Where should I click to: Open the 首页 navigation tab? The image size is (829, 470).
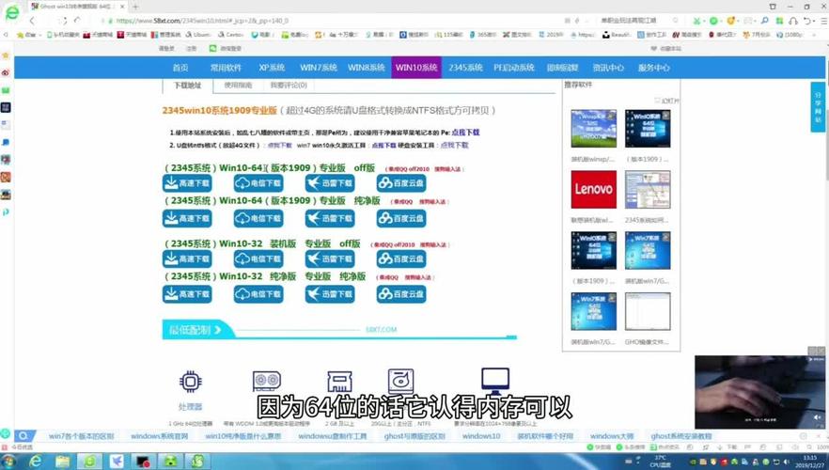(180, 68)
